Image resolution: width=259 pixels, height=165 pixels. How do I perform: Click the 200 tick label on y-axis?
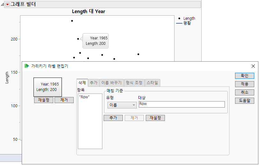coord(14,39)
